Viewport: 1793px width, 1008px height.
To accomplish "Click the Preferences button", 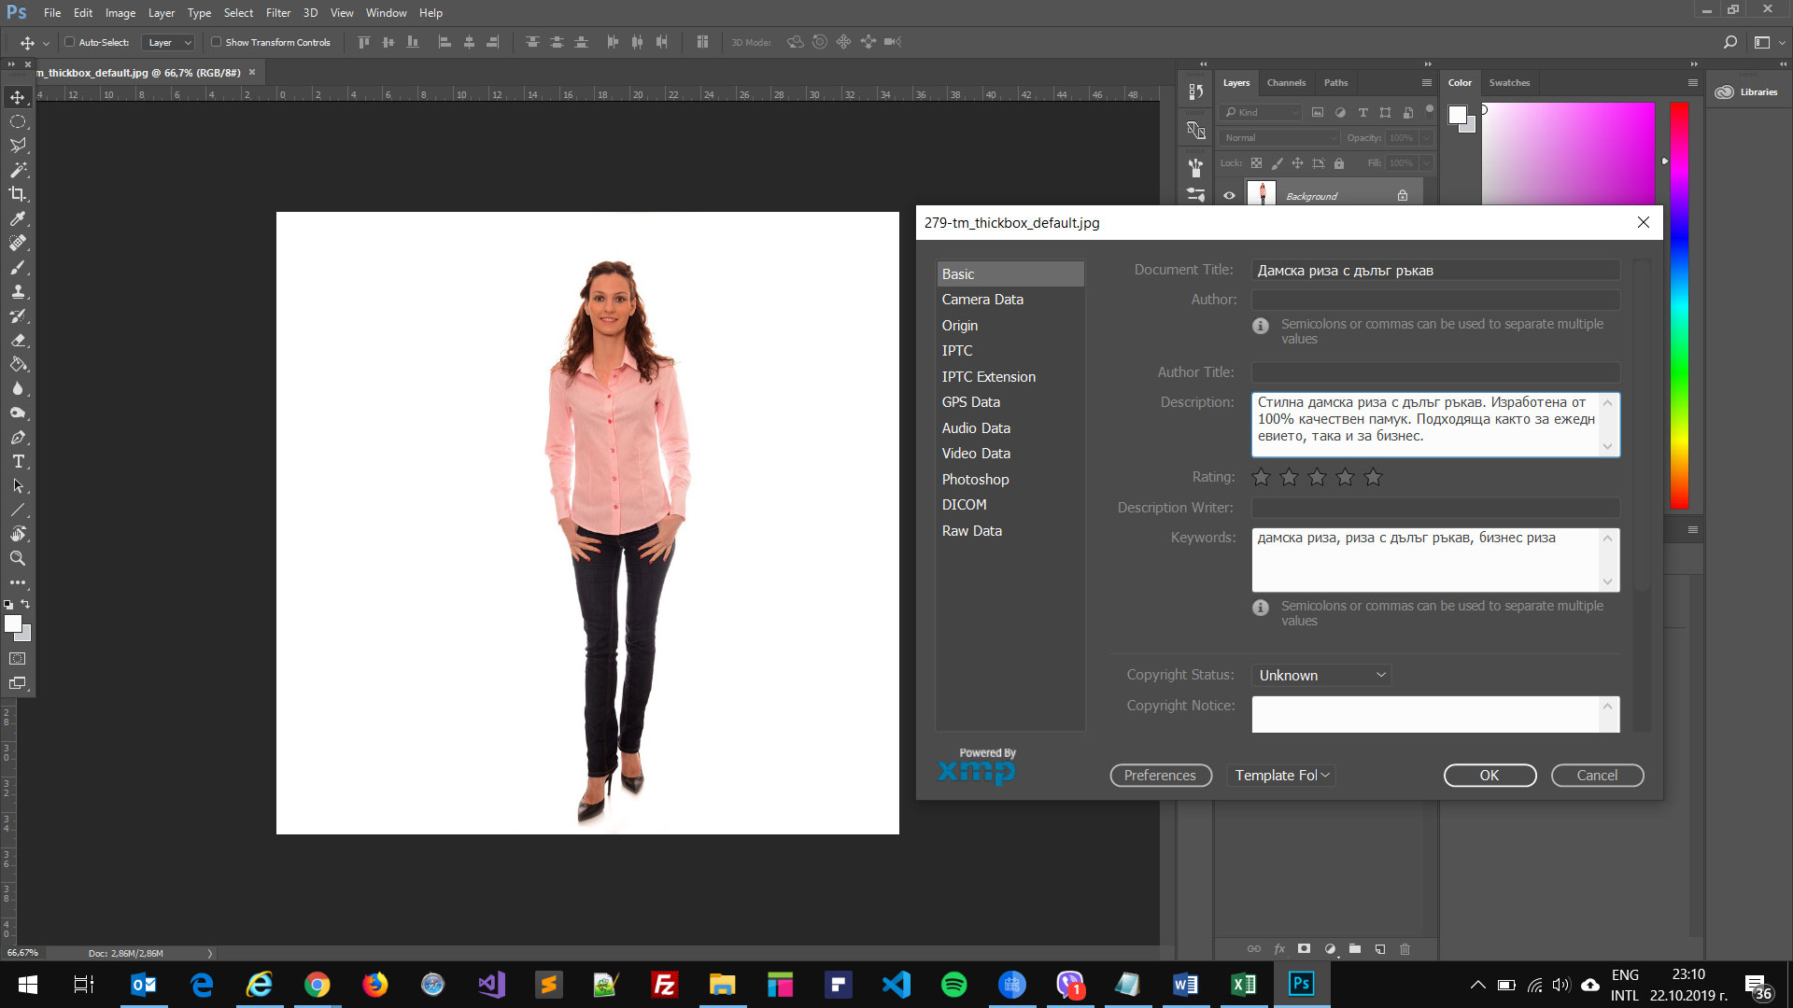I will 1161,776.
